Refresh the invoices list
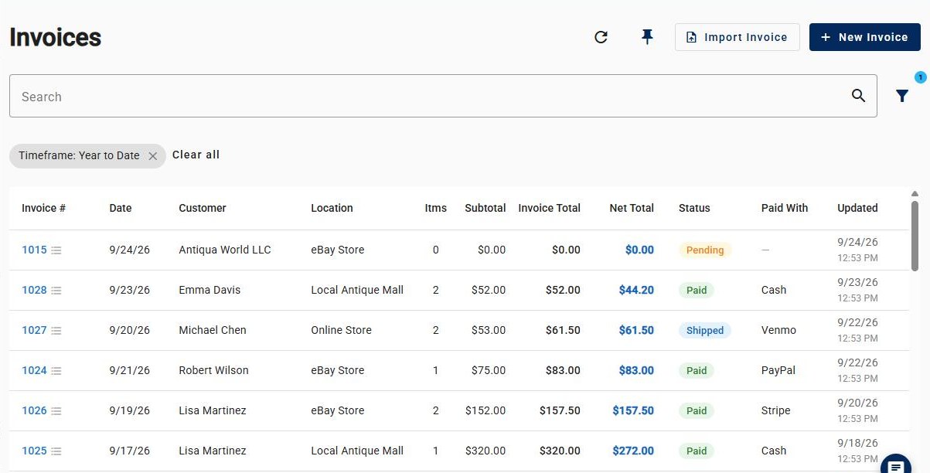The image size is (930, 473). [x=601, y=37]
